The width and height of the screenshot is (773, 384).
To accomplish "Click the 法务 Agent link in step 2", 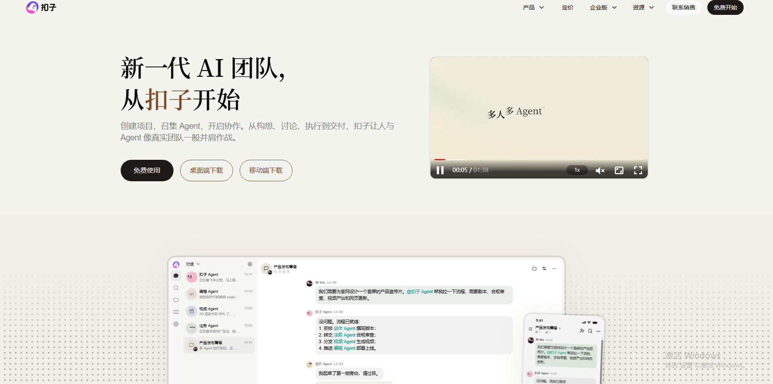I will click(345, 335).
